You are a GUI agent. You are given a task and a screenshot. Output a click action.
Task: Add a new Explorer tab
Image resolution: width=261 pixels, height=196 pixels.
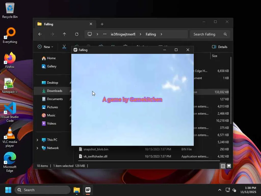102,24
